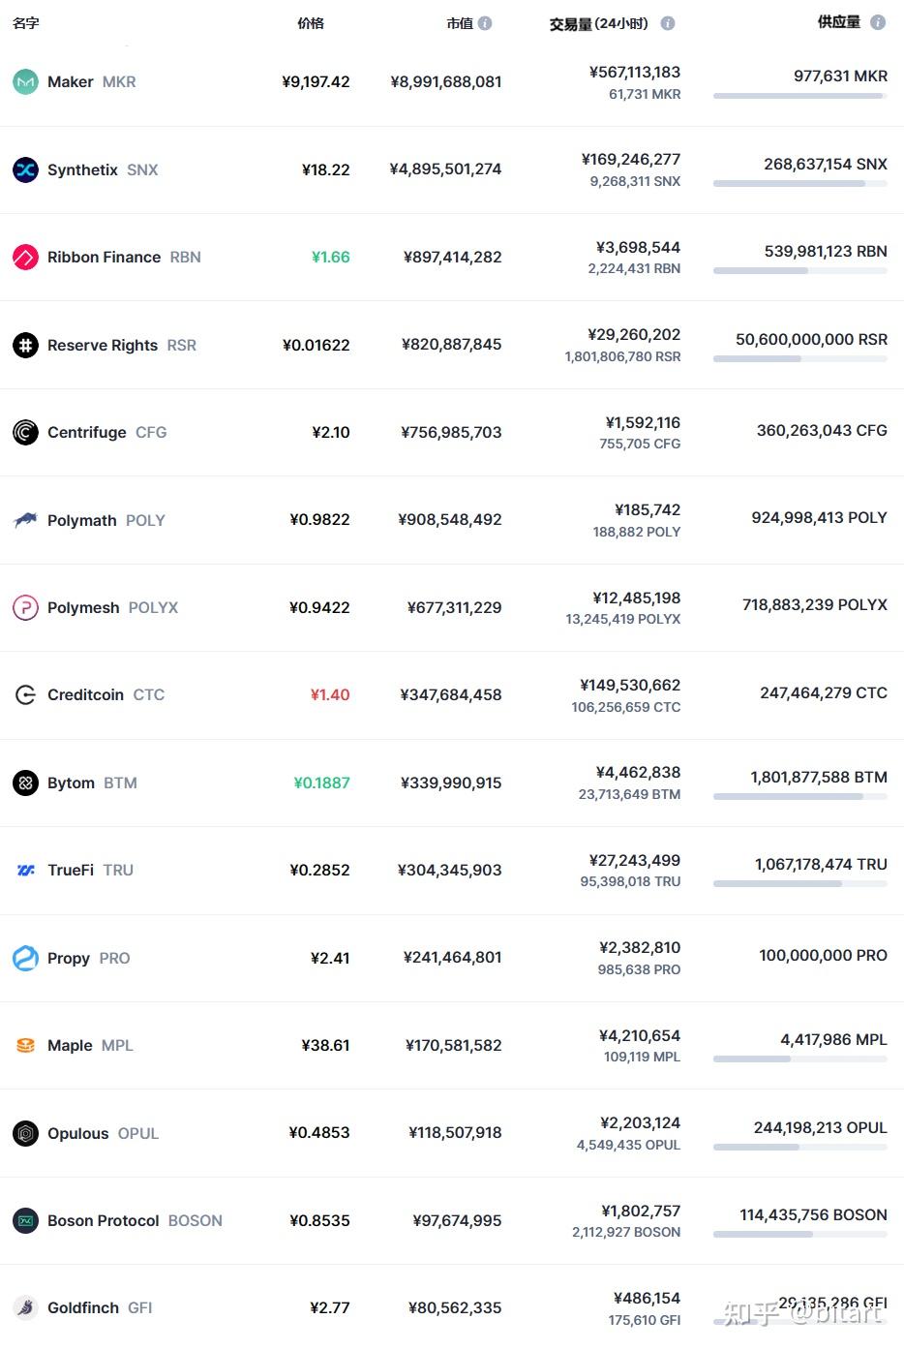Screen dimensions: 904x1350
Task: Click the Polymath POLY logo icon
Action: [25, 520]
